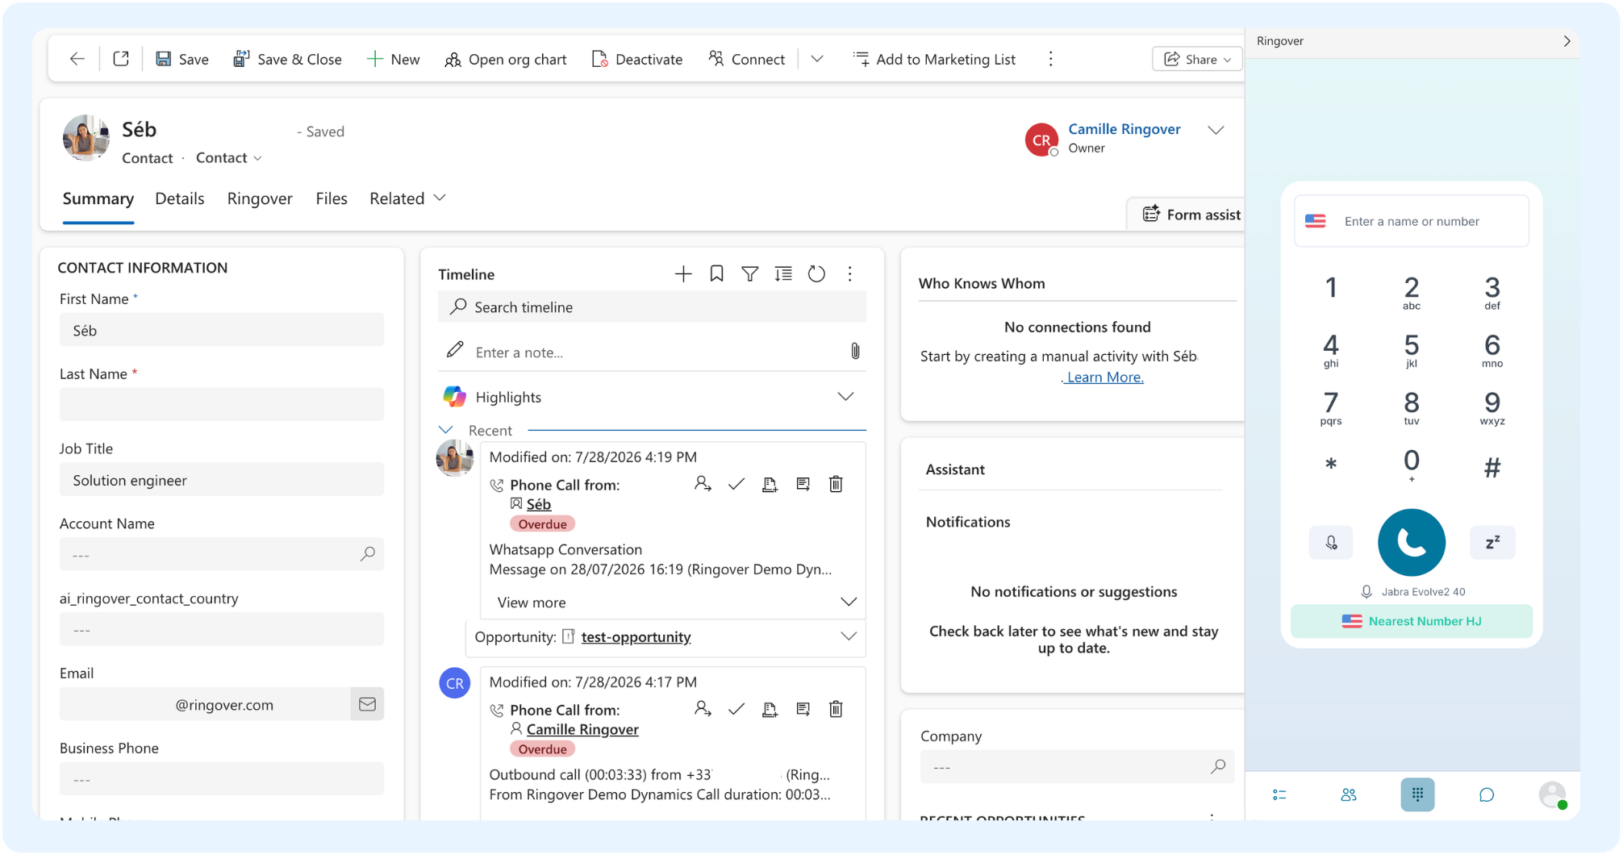Switch to the Details tab
The width and height of the screenshot is (1623, 855).
179,198
